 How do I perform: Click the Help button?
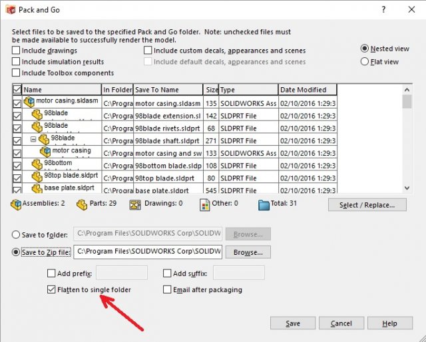[390, 323]
